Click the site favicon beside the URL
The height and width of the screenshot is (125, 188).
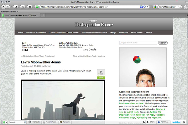37,7
